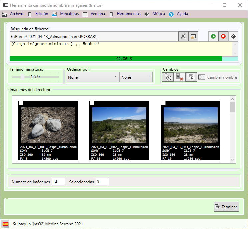Image resolution: width=248 pixels, height=229 pixels.
Task: Open the second None sort-direction dropdown
Action: 136,77
